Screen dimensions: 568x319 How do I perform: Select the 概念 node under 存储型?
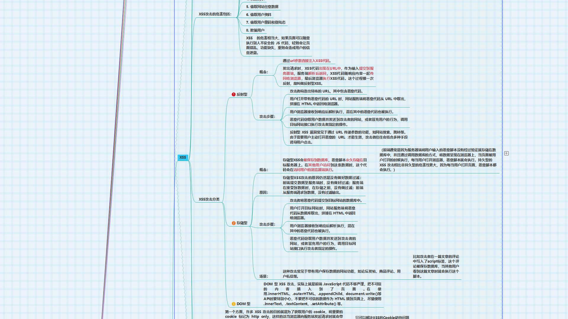click(264, 170)
